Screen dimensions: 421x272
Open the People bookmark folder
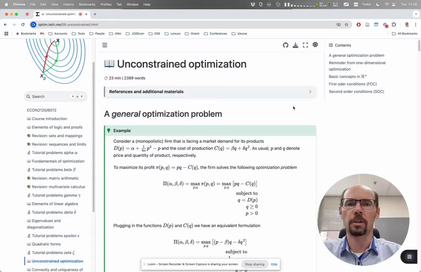click(97, 34)
